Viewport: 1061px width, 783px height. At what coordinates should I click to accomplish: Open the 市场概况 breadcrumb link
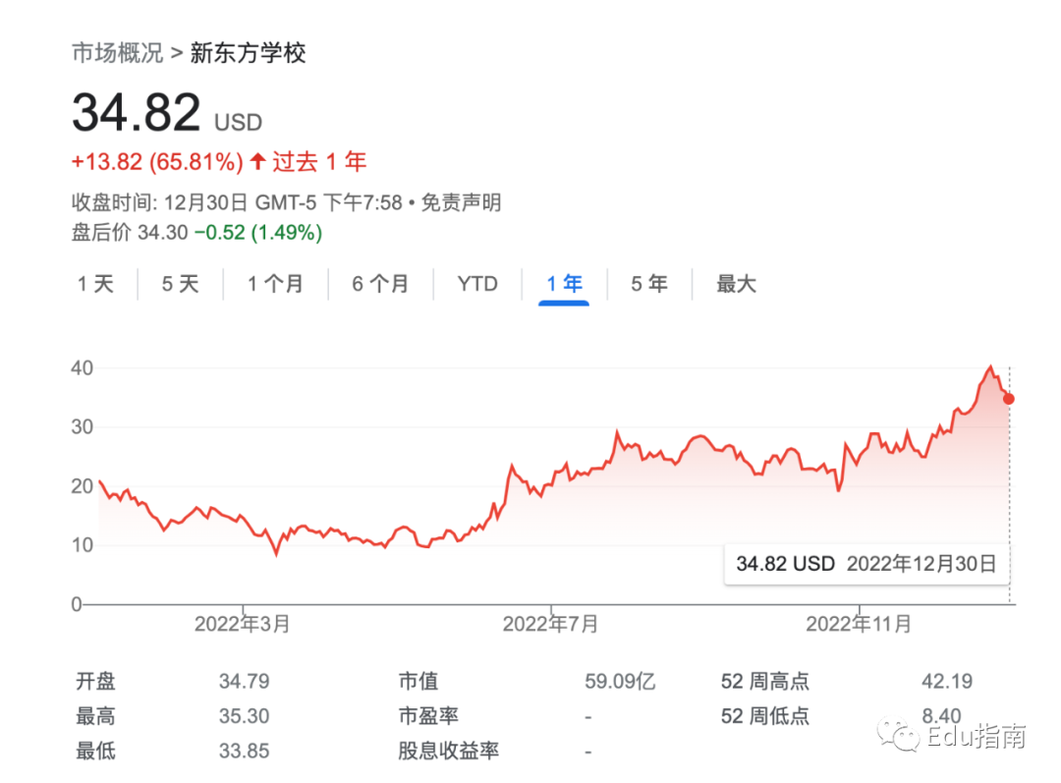[118, 53]
